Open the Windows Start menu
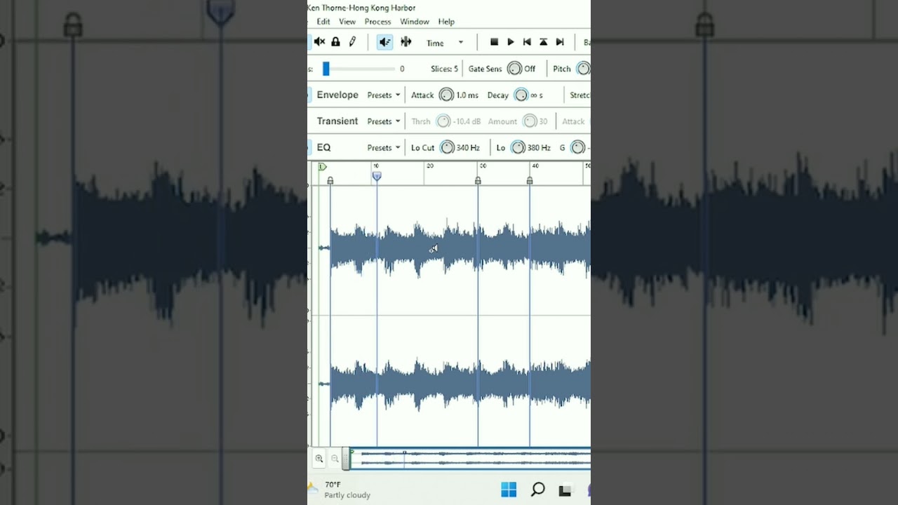The height and width of the screenshot is (505, 898). click(x=509, y=490)
